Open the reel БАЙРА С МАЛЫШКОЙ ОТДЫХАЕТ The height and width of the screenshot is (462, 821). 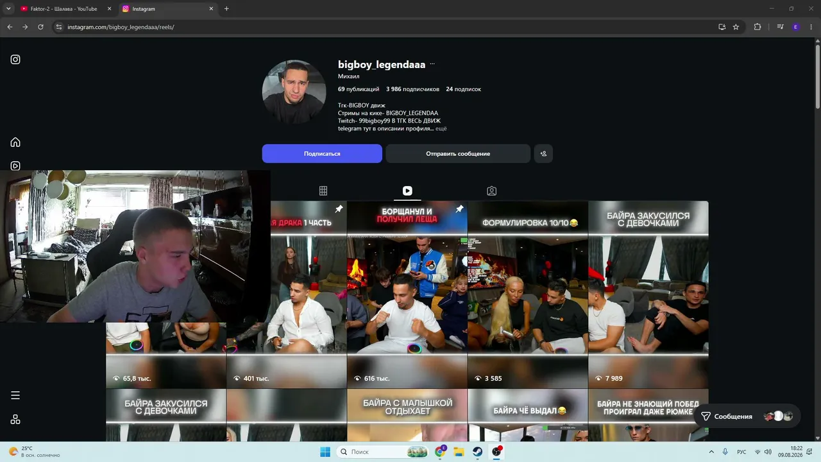pyautogui.click(x=407, y=415)
